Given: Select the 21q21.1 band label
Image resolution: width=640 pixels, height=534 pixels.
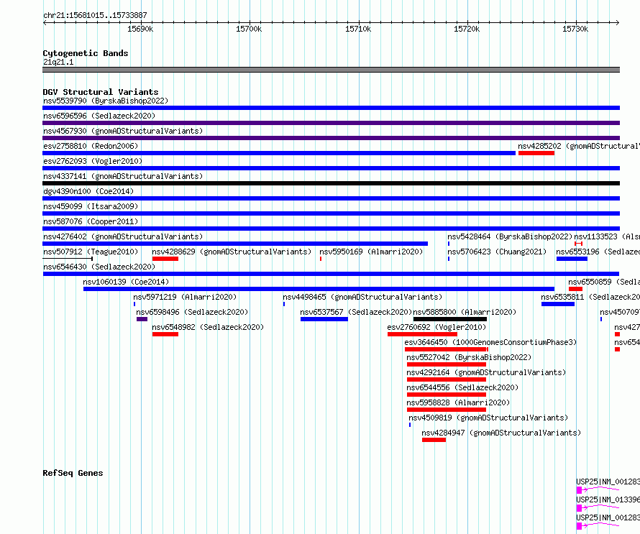Looking at the screenshot, I should [58, 62].
